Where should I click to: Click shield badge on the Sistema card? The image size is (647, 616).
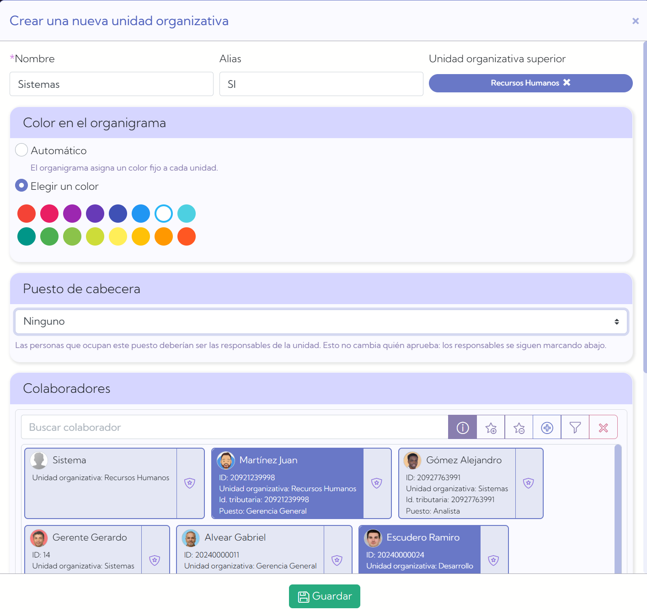pyautogui.click(x=190, y=483)
